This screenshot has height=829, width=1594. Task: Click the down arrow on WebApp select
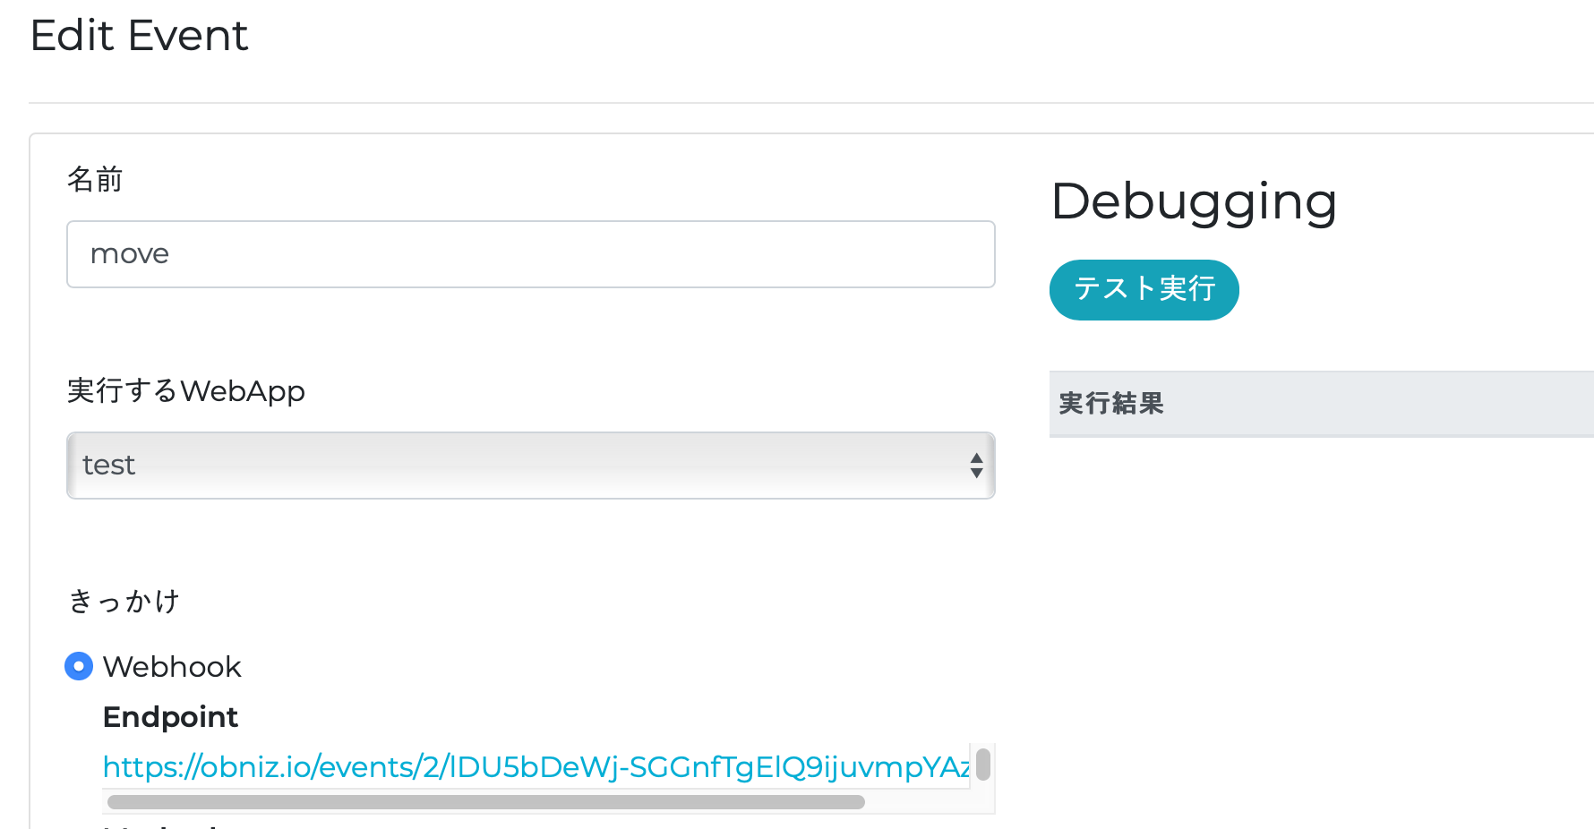(976, 474)
